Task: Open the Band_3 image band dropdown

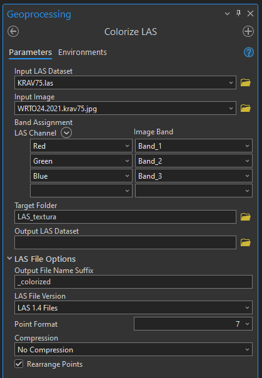Action: 194,176
